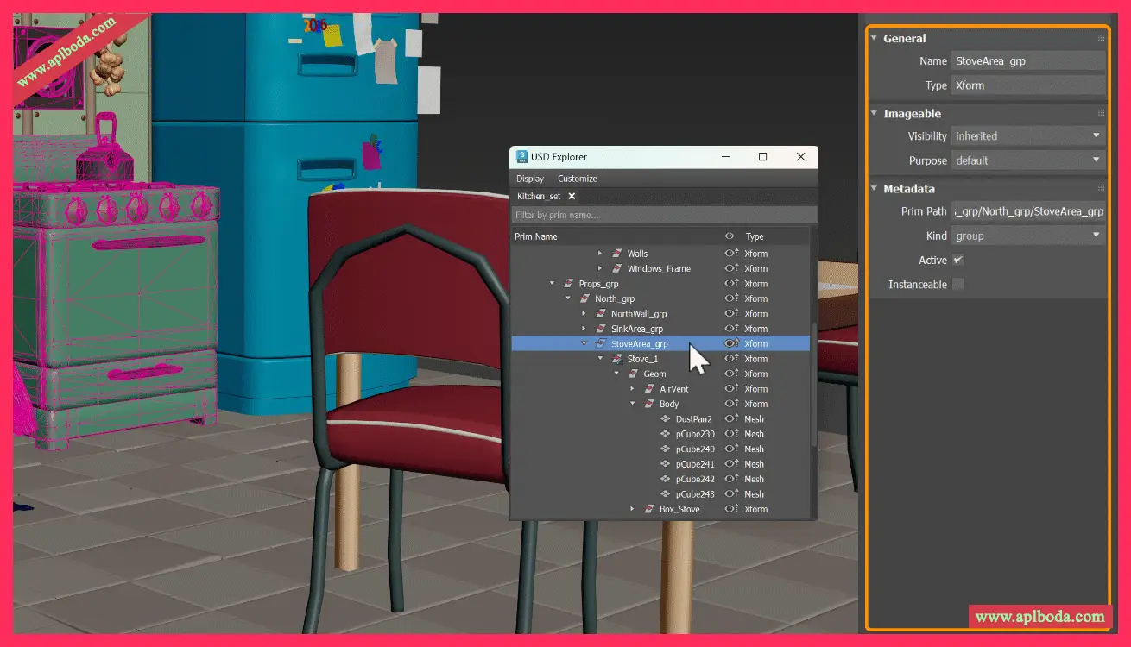Open the Visibility dropdown
This screenshot has width=1131, height=647.
pyautogui.click(x=1027, y=136)
